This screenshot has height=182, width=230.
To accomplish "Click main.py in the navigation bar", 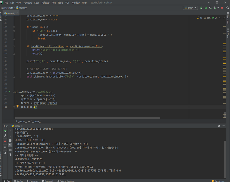I will click(22, 8).
